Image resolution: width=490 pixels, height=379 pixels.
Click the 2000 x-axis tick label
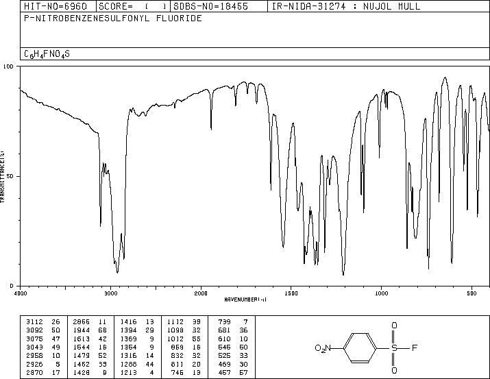201,293
